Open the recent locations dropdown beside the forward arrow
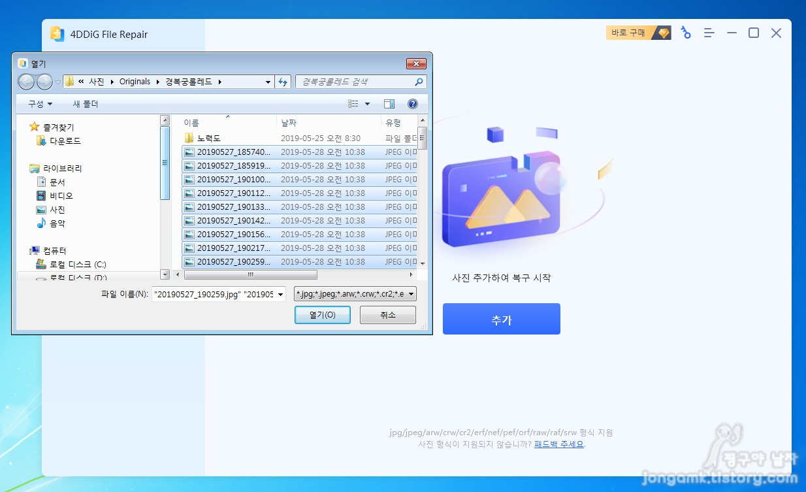806x492 pixels. [x=57, y=82]
